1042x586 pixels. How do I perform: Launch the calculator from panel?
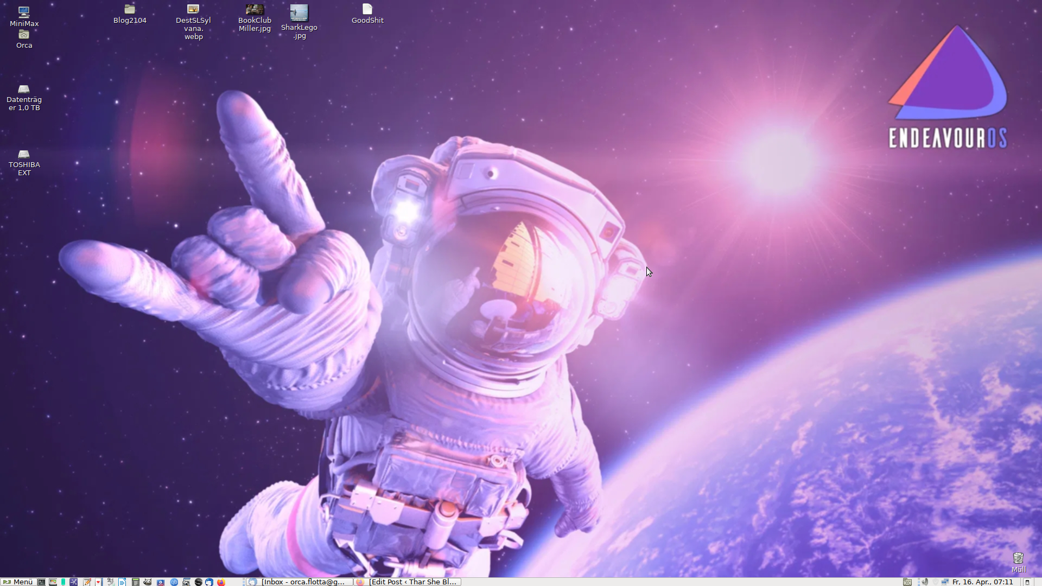pos(136,582)
